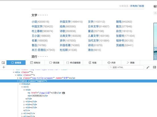
Task: Select the (4359516) b element line
Action: [38, 96]
